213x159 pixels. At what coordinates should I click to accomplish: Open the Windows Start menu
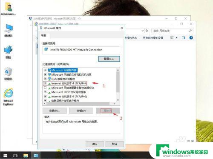point(5,156)
